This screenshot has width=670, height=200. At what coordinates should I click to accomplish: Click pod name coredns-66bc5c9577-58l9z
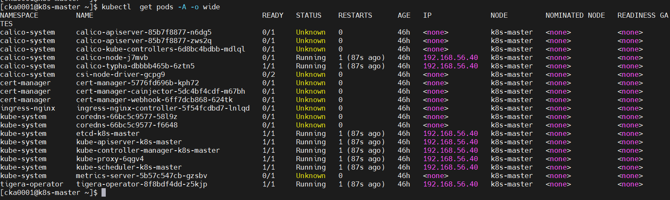(127, 116)
